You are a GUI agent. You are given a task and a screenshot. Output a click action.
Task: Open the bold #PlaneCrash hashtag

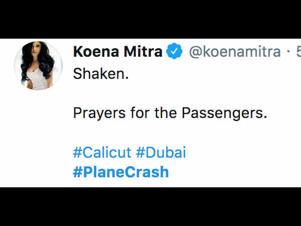pyautogui.click(x=121, y=172)
